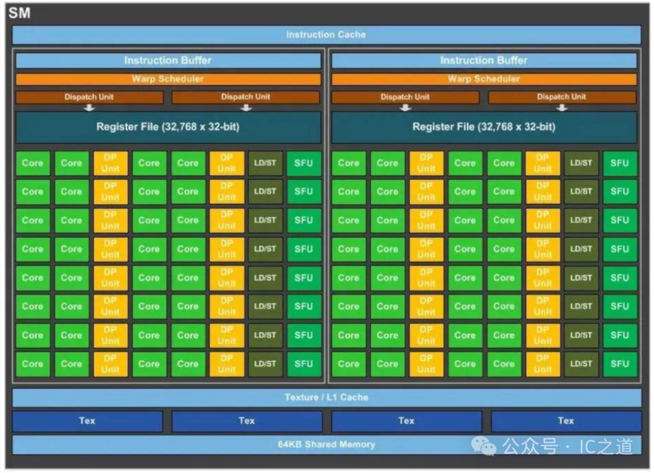Collapse the right Instruction Buffer section

(x=483, y=60)
